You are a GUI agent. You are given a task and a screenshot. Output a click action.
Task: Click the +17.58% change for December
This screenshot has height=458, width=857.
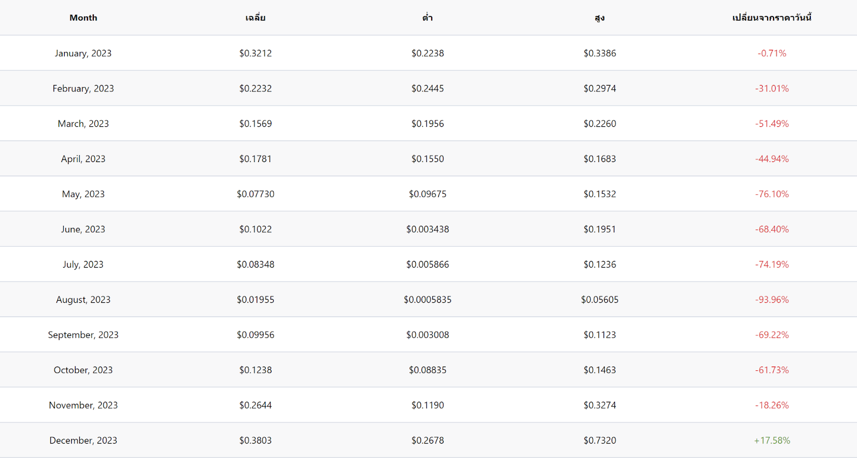click(772, 440)
